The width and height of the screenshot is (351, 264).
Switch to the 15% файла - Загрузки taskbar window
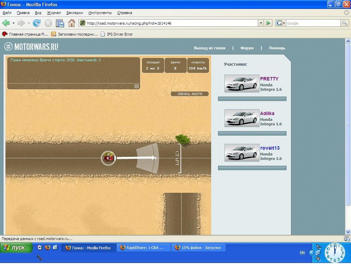[199, 248]
